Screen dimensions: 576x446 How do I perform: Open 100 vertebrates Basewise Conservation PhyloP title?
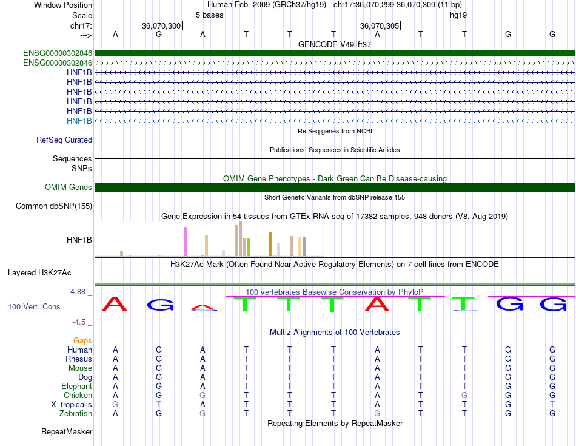[335, 292]
